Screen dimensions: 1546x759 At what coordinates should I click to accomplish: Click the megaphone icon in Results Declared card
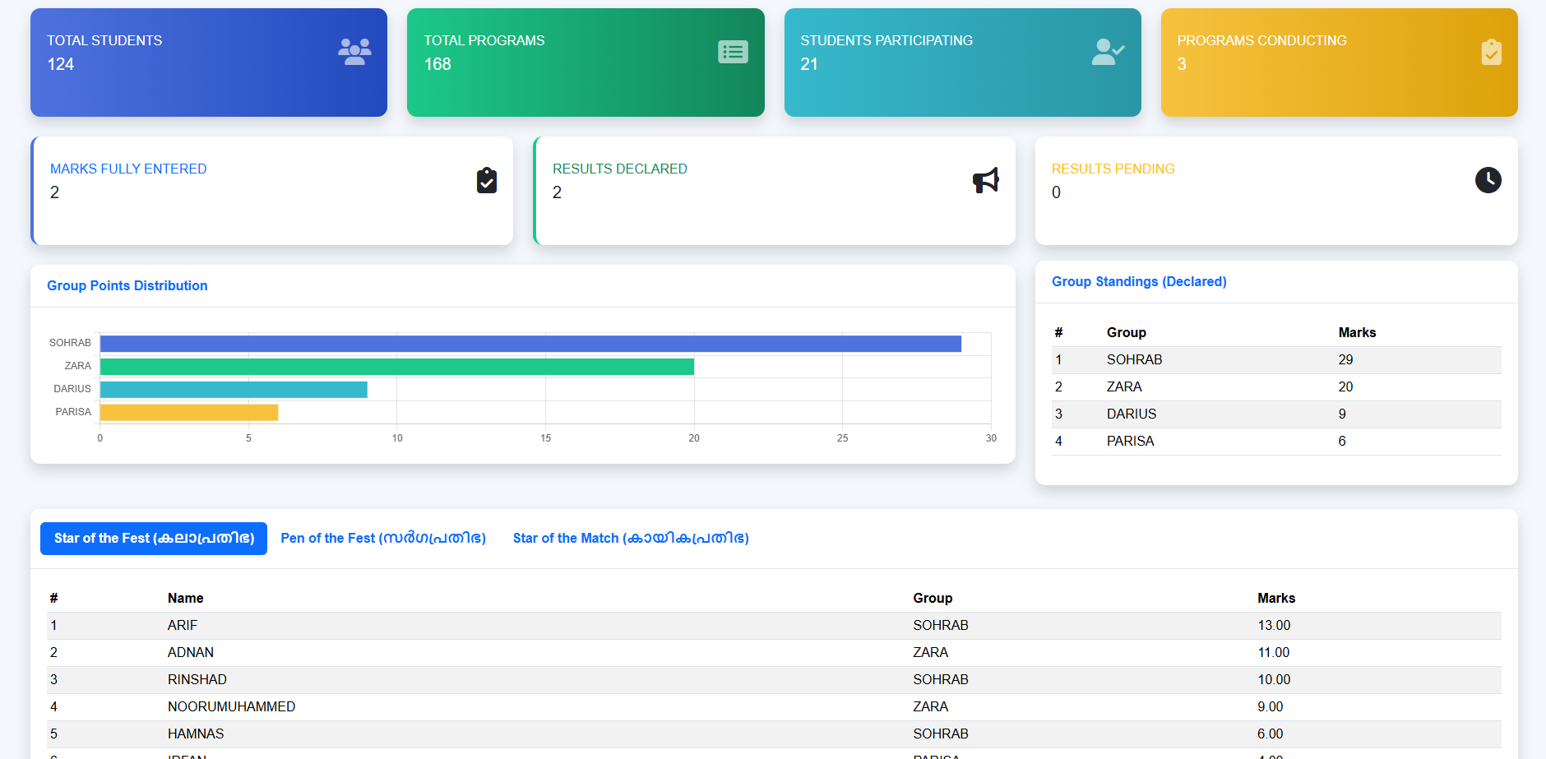click(x=985, y=180)
